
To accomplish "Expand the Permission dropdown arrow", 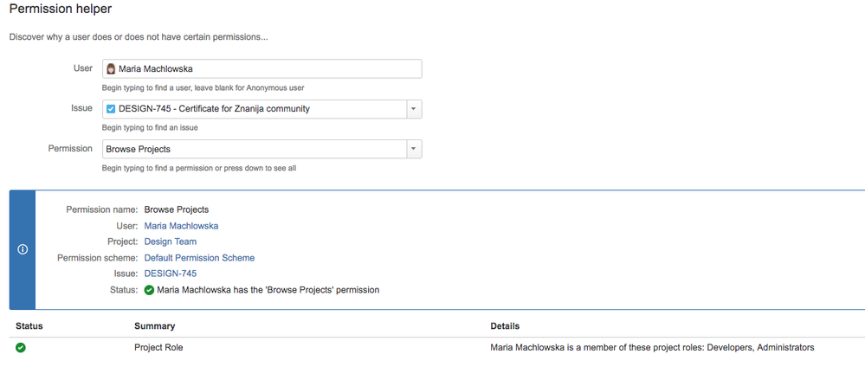I will tap(414, 149).
